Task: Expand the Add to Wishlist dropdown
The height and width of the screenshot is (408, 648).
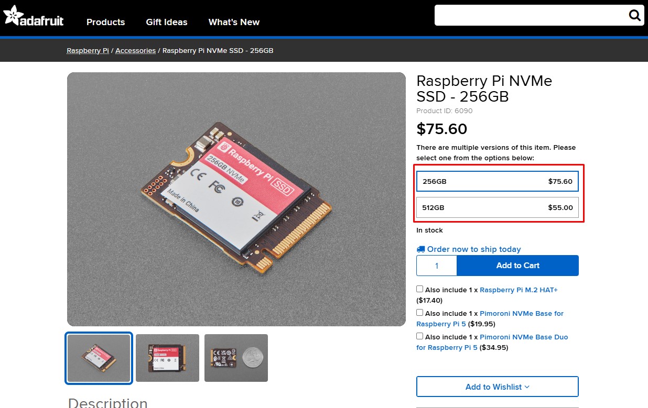Action: click(497, 387)
